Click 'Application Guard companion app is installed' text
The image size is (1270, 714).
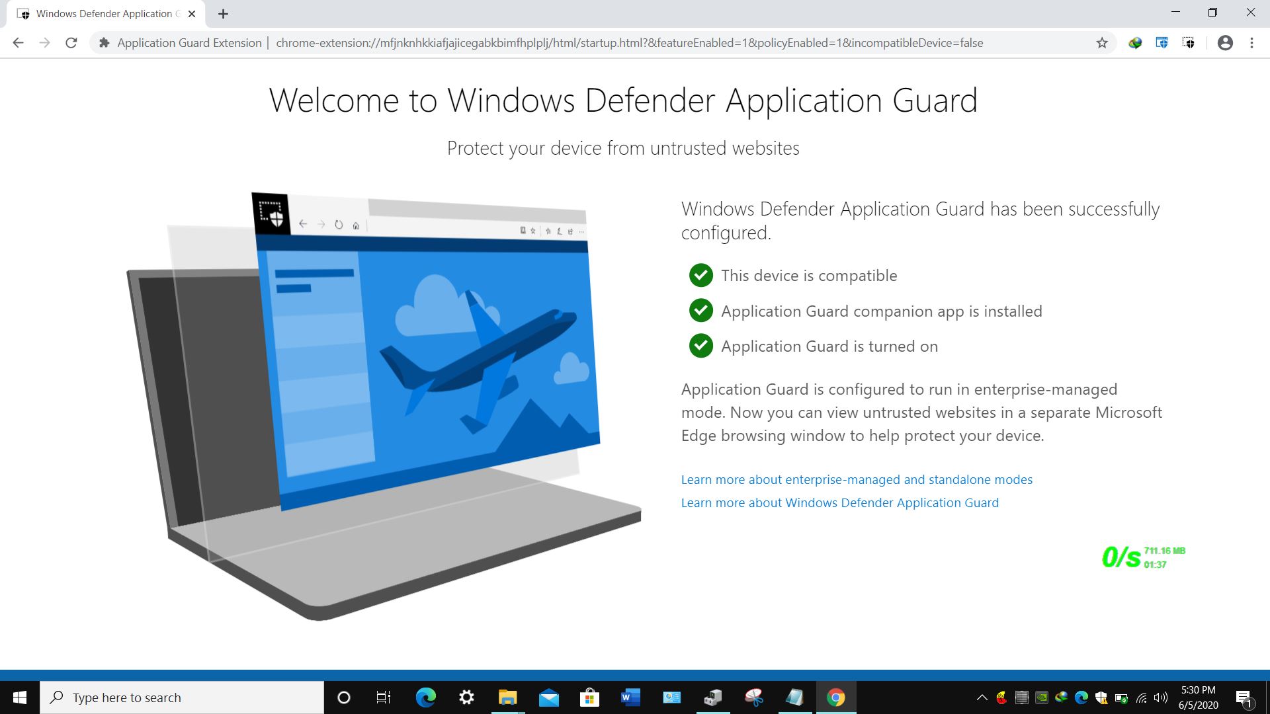coord(882,311)
